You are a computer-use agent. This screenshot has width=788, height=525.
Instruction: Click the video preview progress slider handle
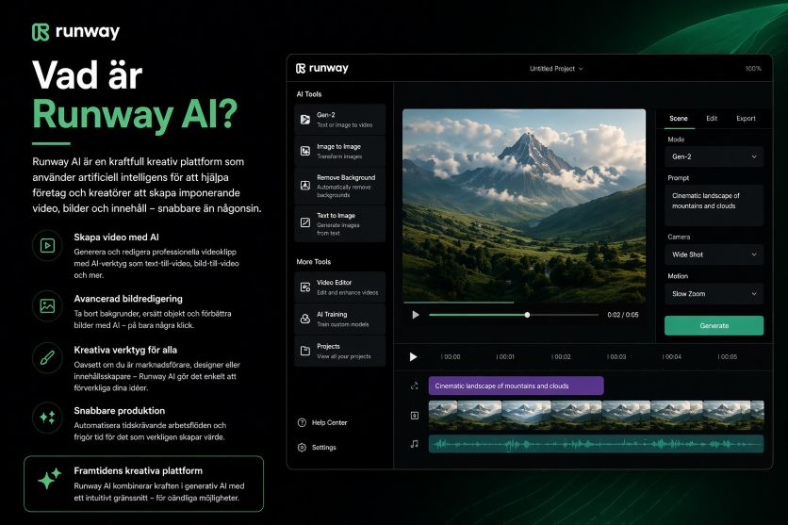point(527,315)
